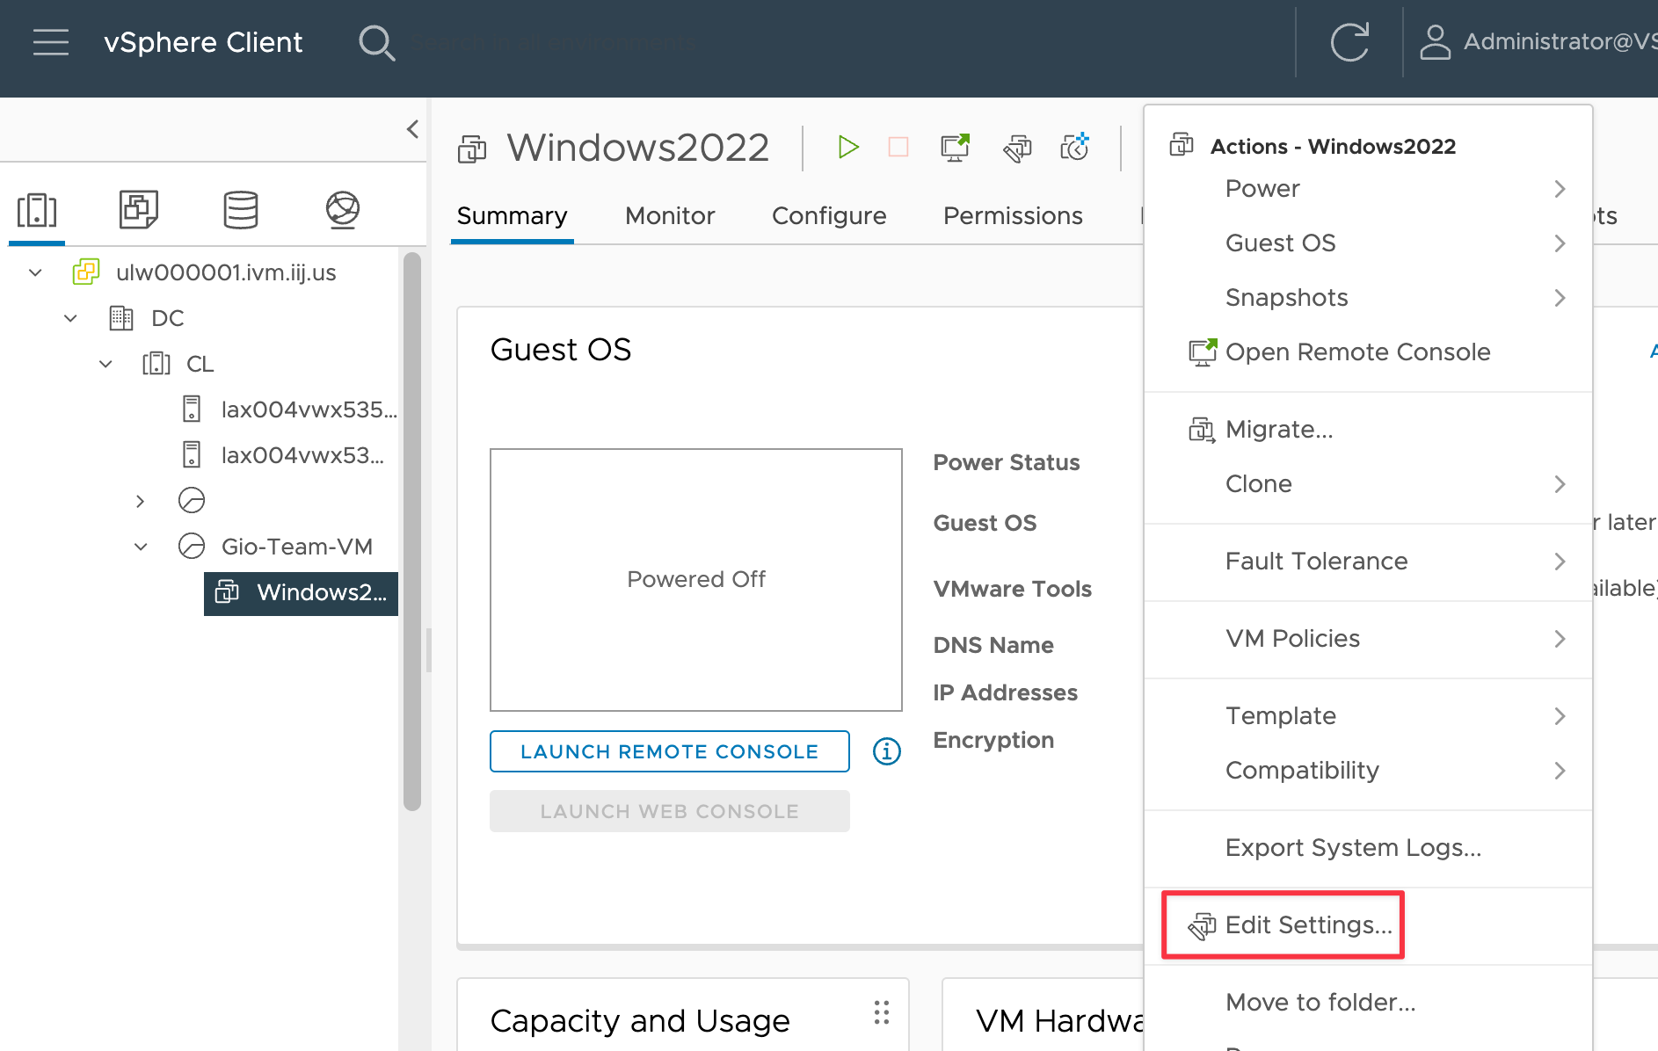
Task: Click Capacity and Usage drag handle
Action: point(882,1012)
